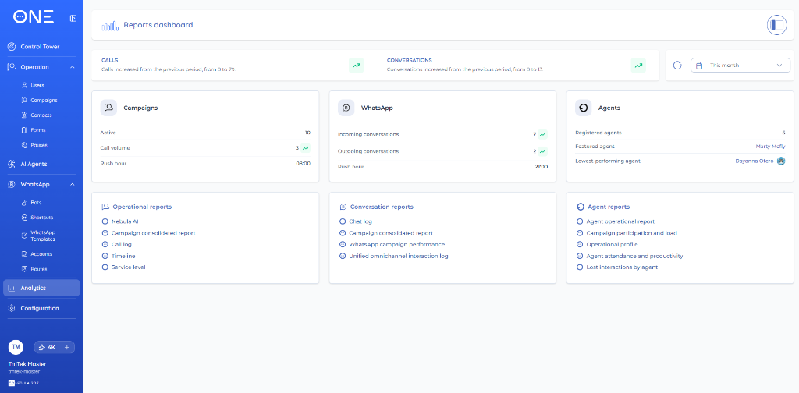Select Analytics in the sidebar
The image size is (799, 393).
(41, 289)
